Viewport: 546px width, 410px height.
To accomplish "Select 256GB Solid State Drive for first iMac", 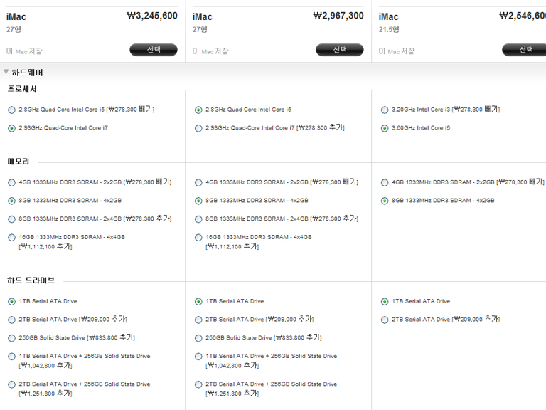I will click(x=11, y=338).
